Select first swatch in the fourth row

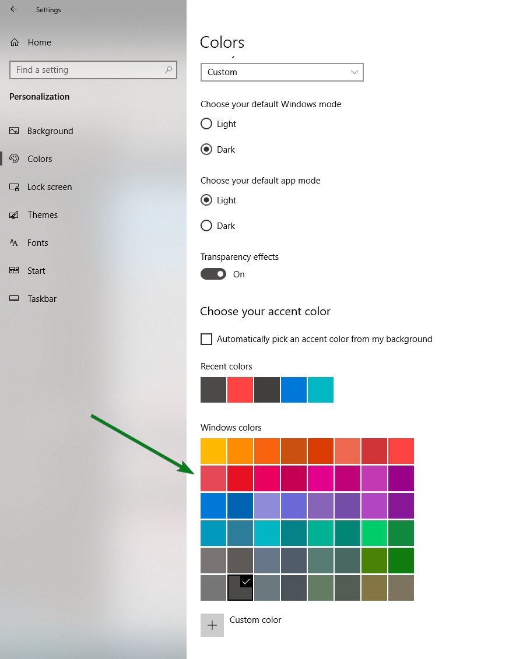(213, 533)
